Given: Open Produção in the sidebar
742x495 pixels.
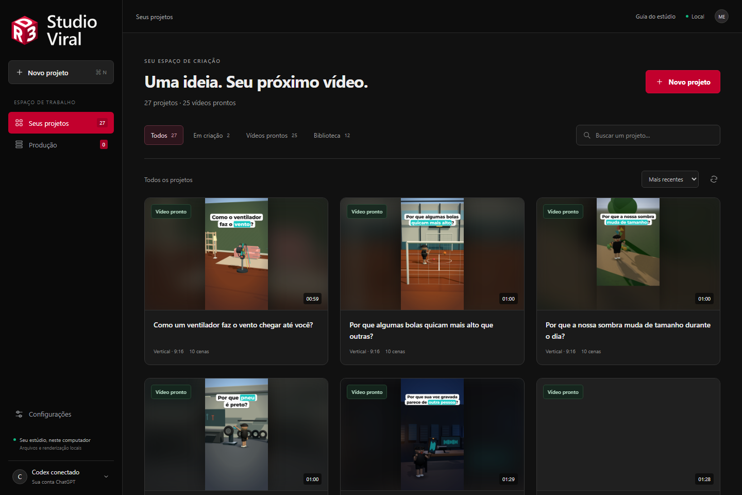Looking at the screenshot, I should pos(61,144).
